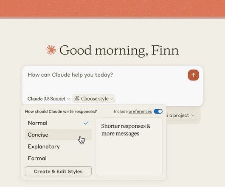The width and height of the screenshot is (225, 187).
Task: Click the 'Shorter responses & more messages' preview panel
Action: pos(129,147)
